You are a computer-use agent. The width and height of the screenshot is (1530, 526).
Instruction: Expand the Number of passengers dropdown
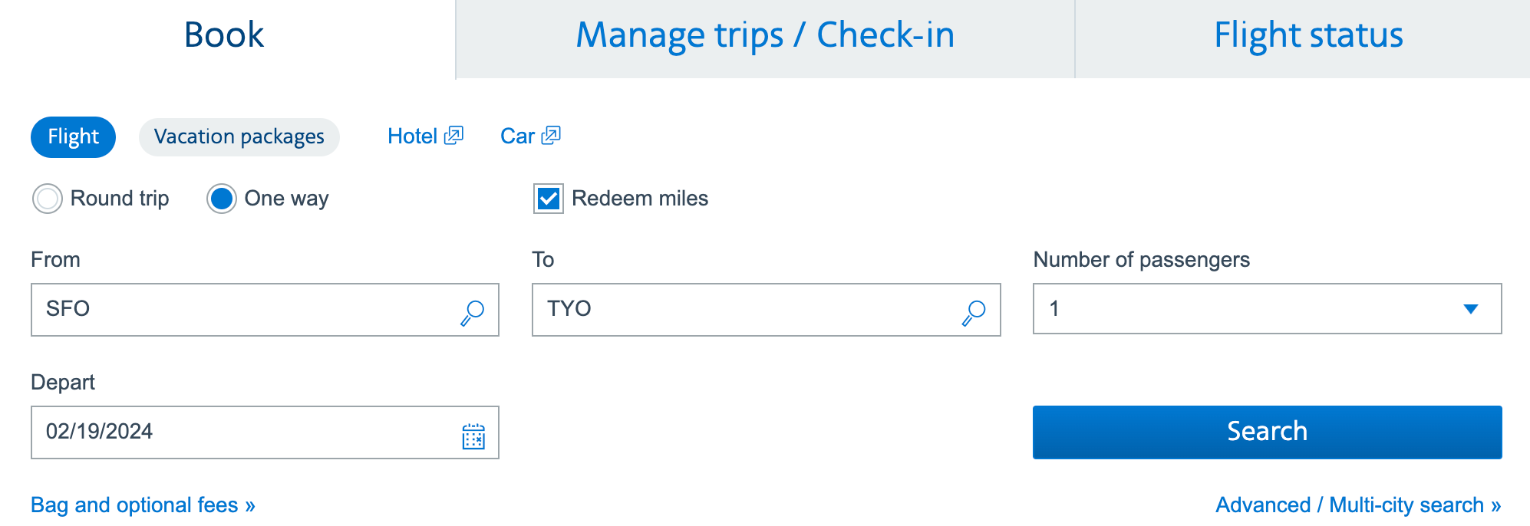(1267, 309)
